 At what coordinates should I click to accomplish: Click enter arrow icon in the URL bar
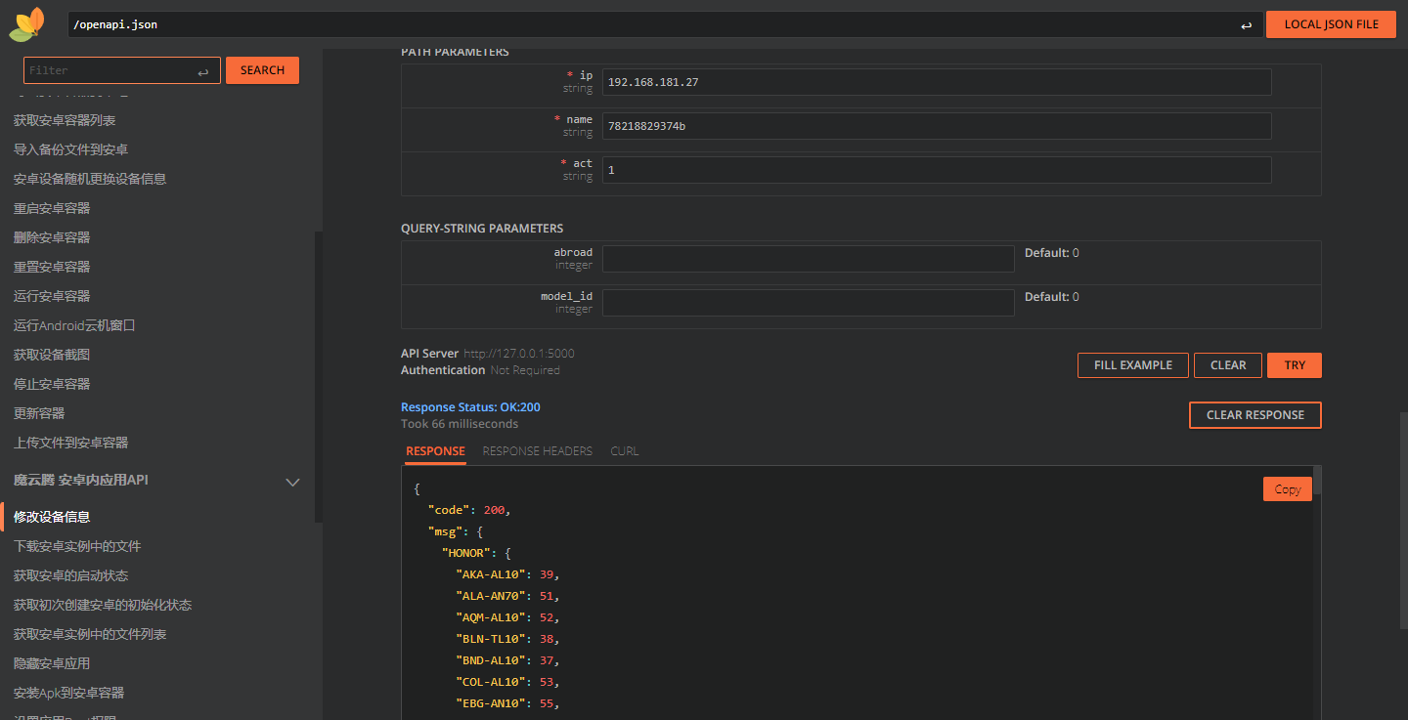pos(1246,25)
